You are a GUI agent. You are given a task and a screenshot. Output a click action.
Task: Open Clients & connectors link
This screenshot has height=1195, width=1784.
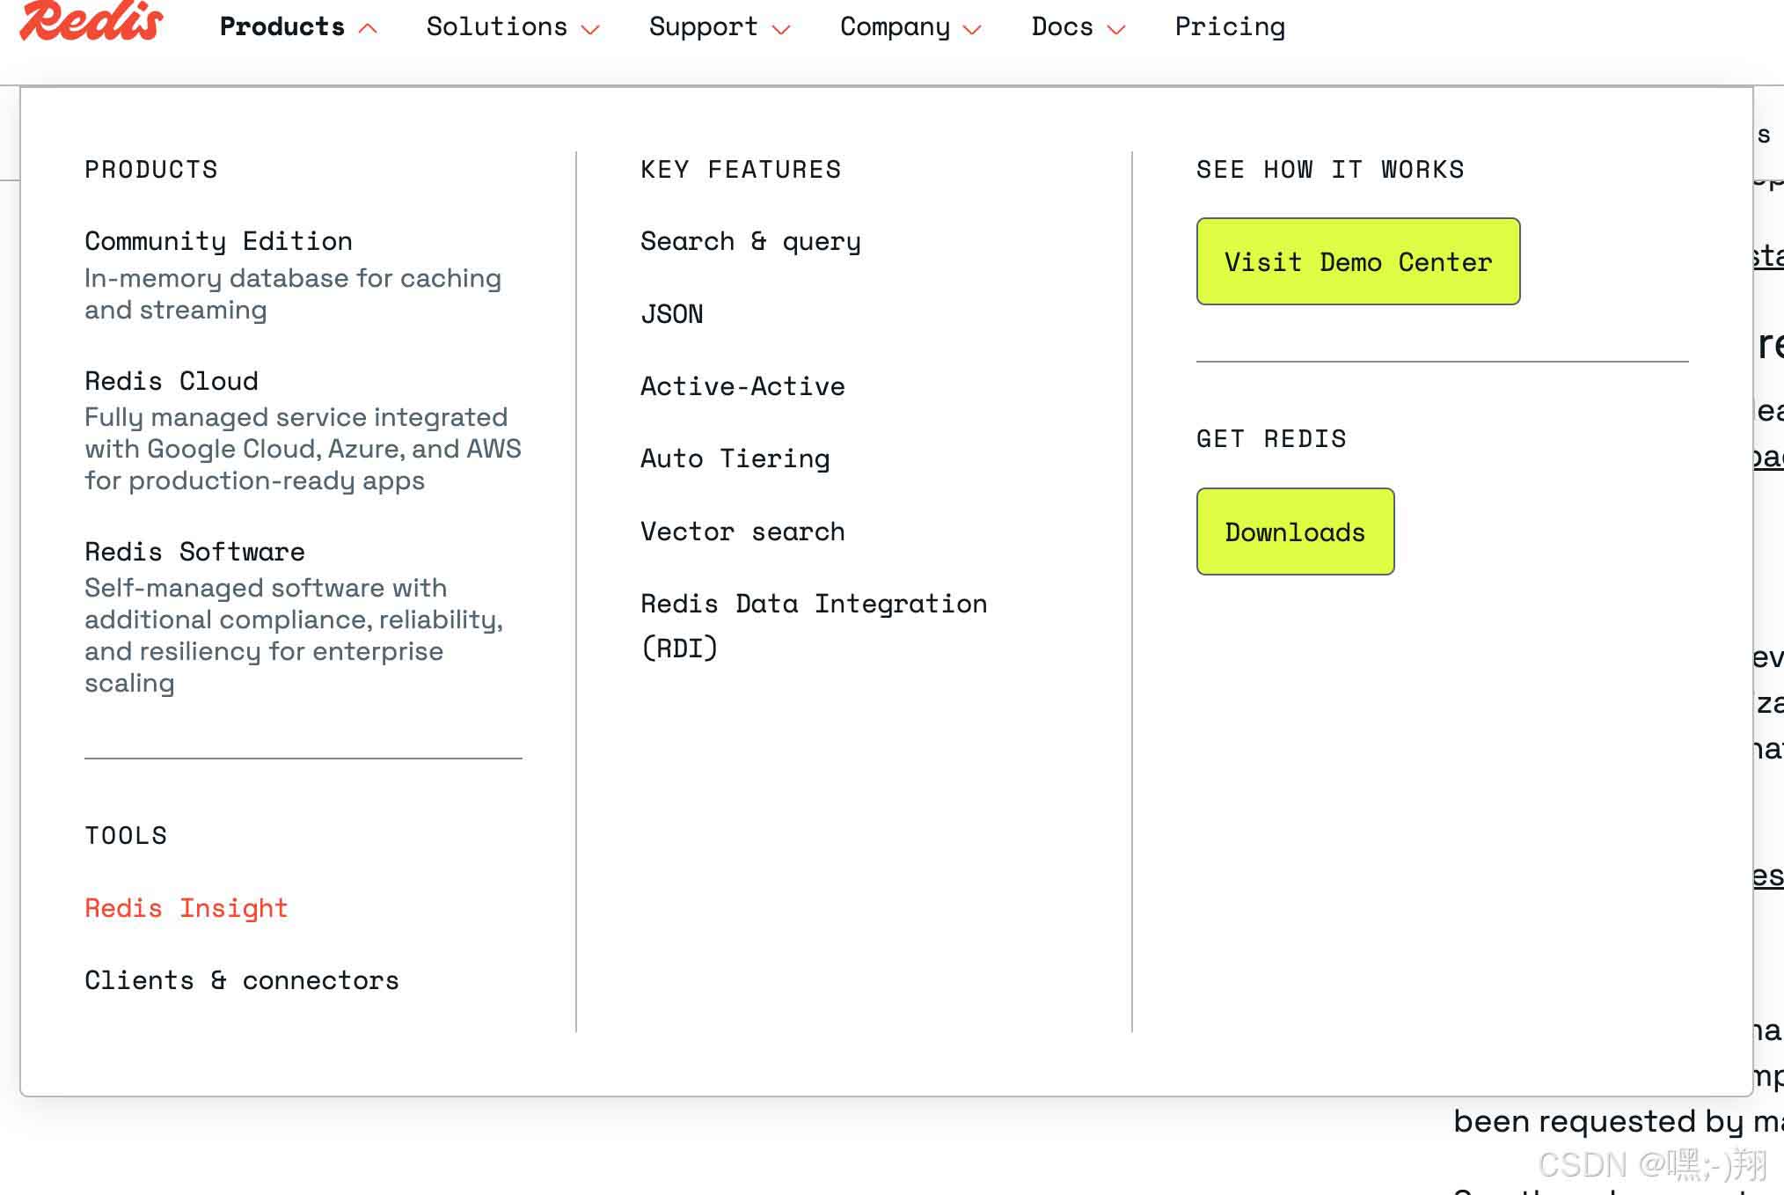tap(242, 980)
